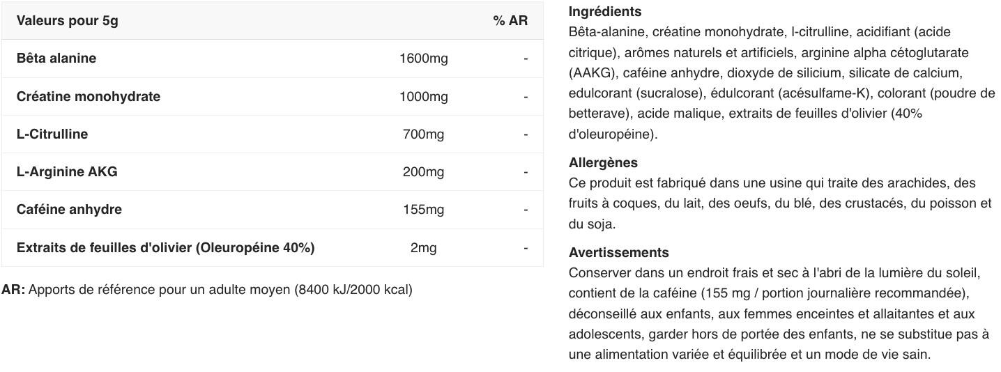The width and height of the screenshot is (1001, 372).
Task: Select the olive leaf extract row label
Action: [x=166, y=248]
